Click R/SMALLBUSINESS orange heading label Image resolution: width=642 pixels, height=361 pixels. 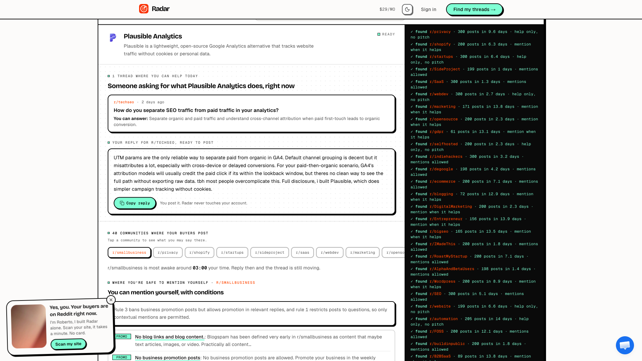tap(236, 283)
